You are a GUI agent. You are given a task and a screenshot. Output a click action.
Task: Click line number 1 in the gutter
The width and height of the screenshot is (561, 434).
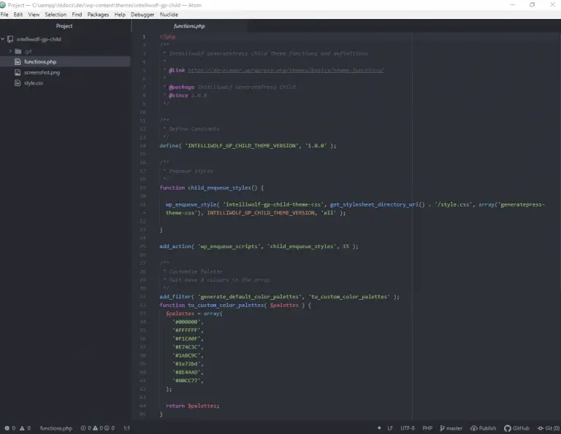click(x=144, y=36)
